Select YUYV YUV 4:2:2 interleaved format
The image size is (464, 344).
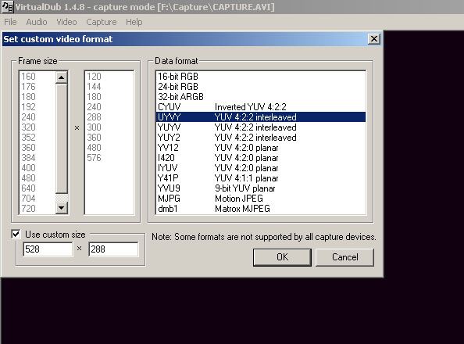click(x=261, y=127)
